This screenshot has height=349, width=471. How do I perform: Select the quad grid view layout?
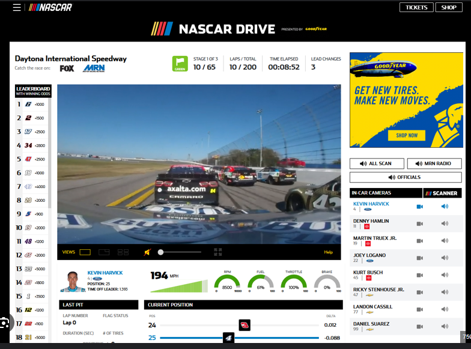coord(123,252)
